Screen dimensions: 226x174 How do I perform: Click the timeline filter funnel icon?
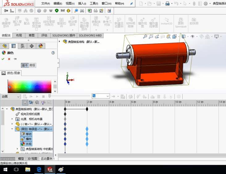pyautogui.click(x=25, y=102)
